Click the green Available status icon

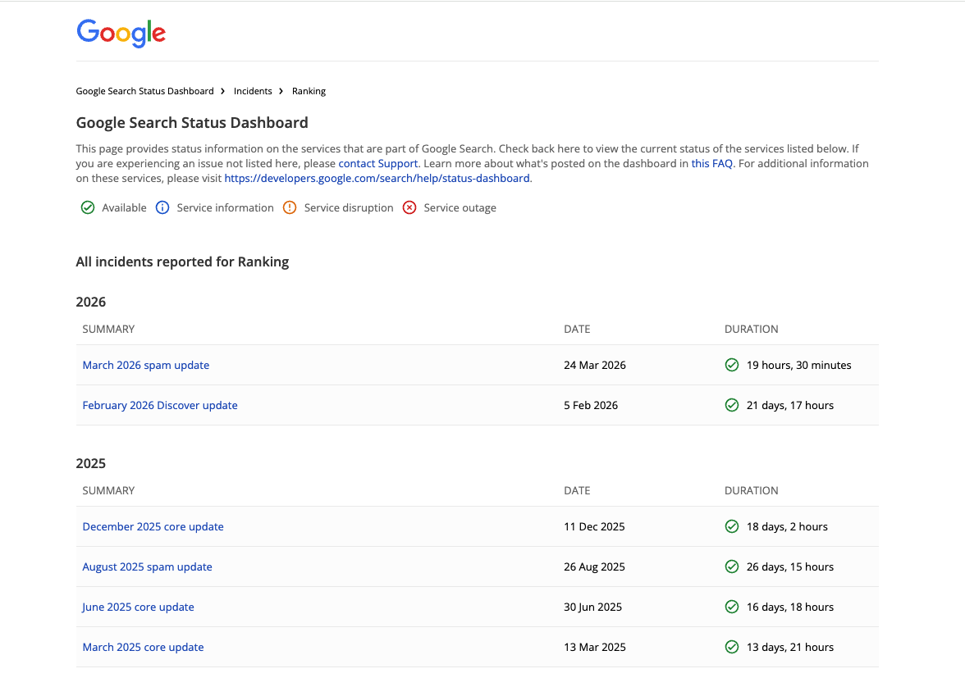point(88,207)
